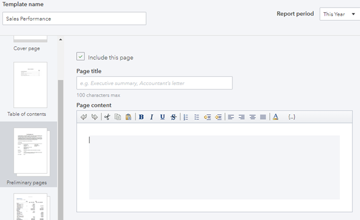Select the Preliminary pages thumbnail
The height and width of the screenshot is (220, 360).
(31, 151)
